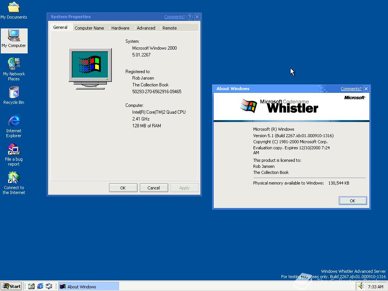Close the System Properties window
Viewport: 388px width, 291px height.
(197, 17)
